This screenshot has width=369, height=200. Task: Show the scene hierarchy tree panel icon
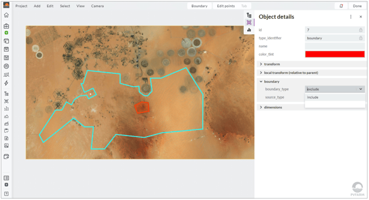[x=249, y=15]
